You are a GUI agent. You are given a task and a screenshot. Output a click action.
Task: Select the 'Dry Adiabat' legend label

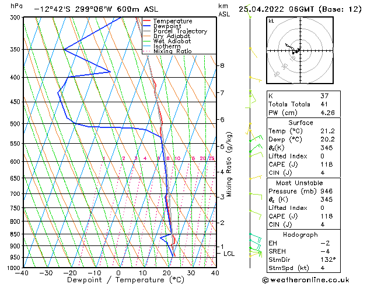click(172, 36)
